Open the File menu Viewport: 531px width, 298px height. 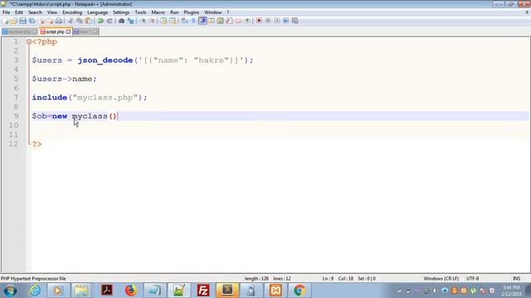(6, 12)
